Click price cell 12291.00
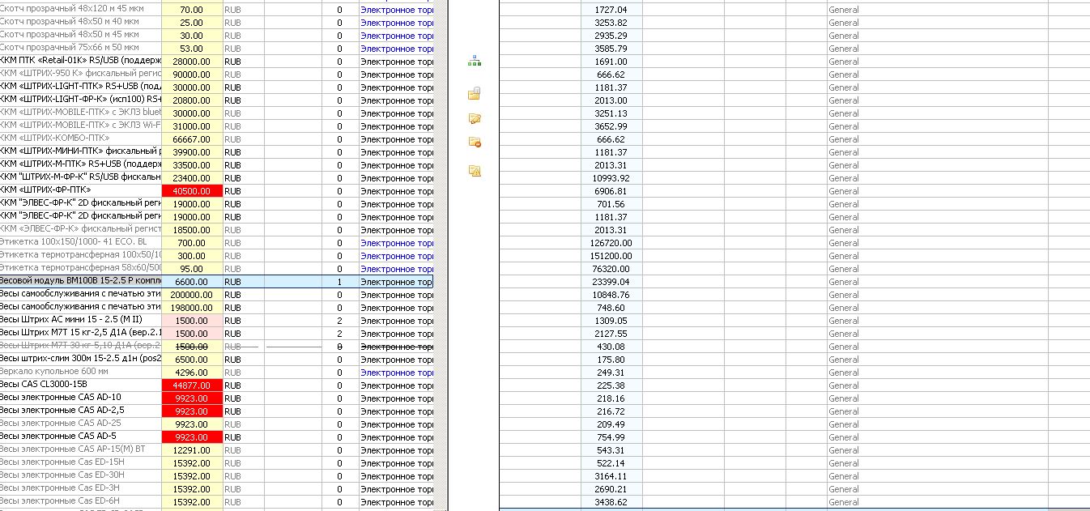 (192, 450)
